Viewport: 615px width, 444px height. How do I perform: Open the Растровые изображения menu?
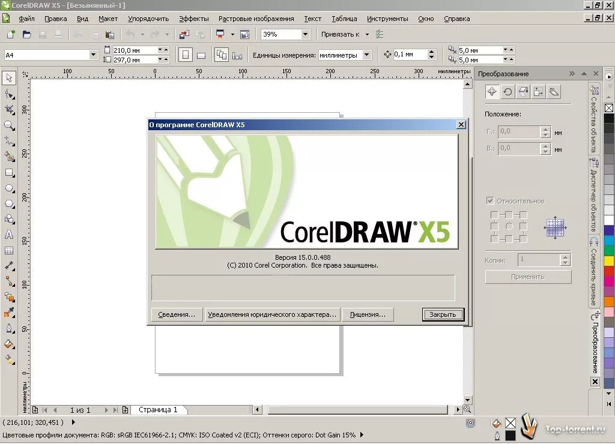point(256,19)
